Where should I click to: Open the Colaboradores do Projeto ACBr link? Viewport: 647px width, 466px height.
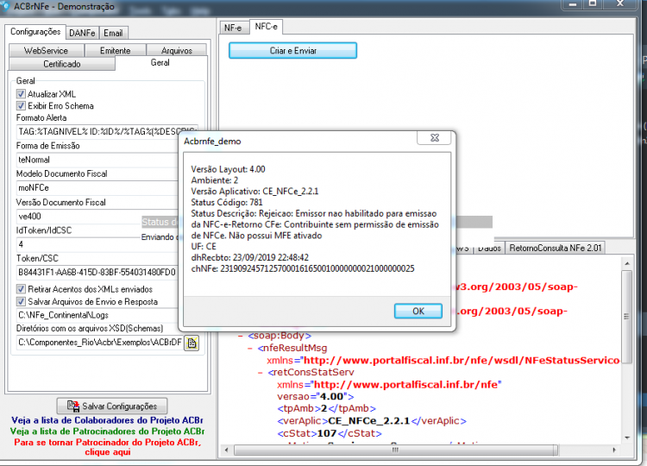[x=107, y=420]
